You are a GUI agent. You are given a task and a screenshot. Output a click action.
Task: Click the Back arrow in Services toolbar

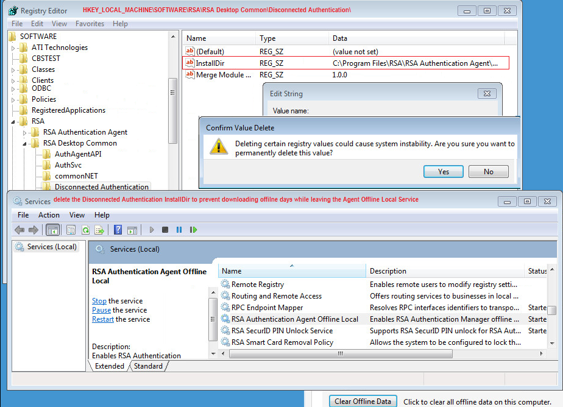click(19, 230)
